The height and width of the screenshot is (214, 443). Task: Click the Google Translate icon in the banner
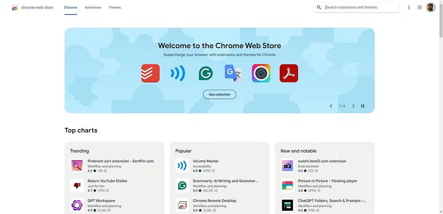pos(233,73)
